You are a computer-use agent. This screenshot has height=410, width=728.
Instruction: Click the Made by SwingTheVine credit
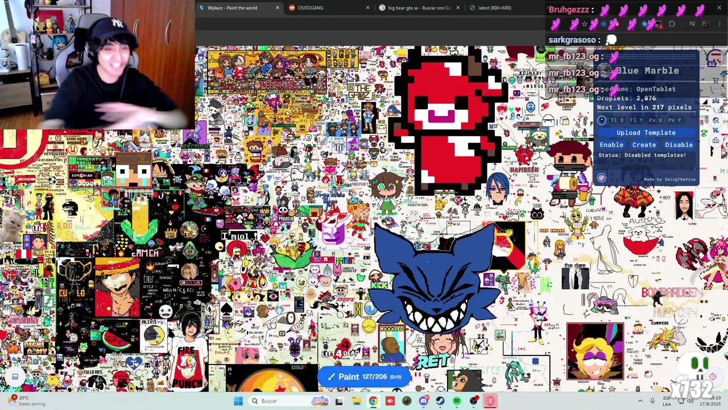tap(669, 179)
